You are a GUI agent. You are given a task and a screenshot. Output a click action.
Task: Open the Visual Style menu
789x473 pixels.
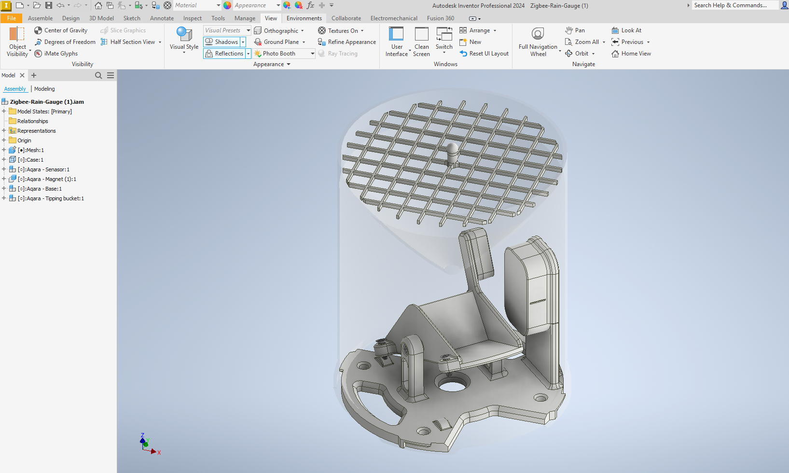tap(184, 41)
